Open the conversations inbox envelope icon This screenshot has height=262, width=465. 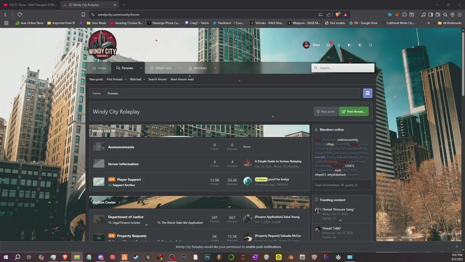(328, 45)
